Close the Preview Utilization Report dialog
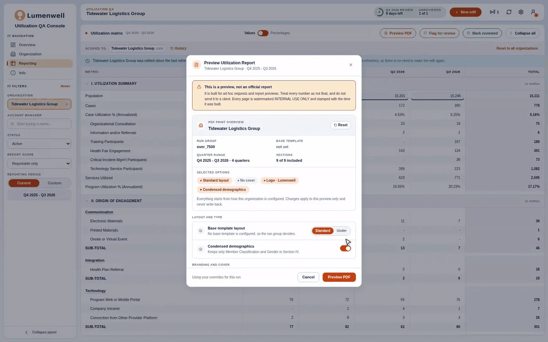The height and width of the screenshot is (342, 548). (351, 65)
